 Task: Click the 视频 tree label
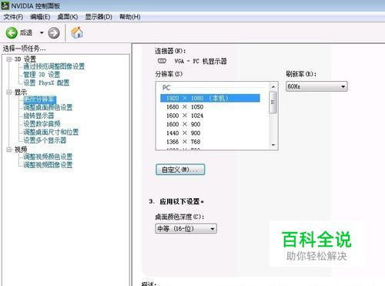[x=21, y=150]
